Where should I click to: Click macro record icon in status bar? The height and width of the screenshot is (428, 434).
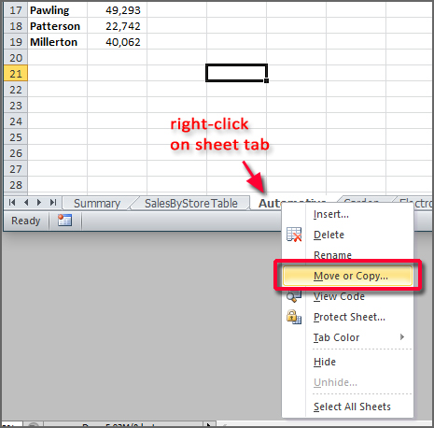coord(64,221)
